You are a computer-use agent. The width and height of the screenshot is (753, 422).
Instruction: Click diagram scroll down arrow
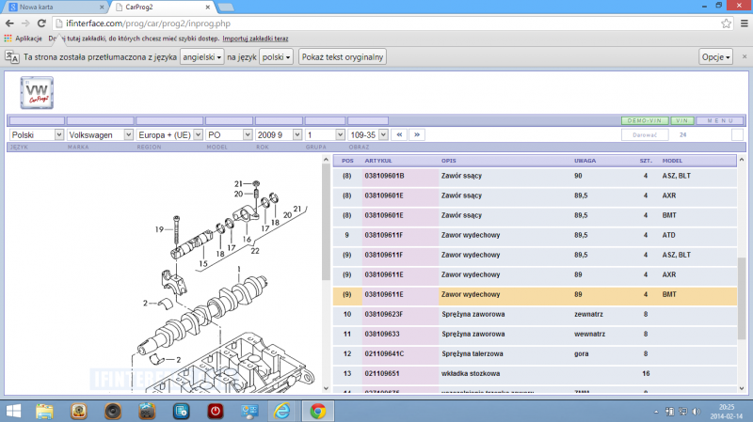326,388
